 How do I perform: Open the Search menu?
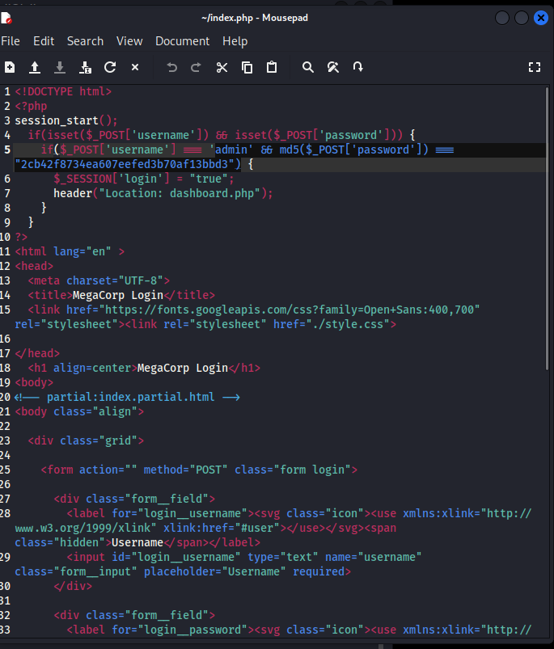click(85, 41)
